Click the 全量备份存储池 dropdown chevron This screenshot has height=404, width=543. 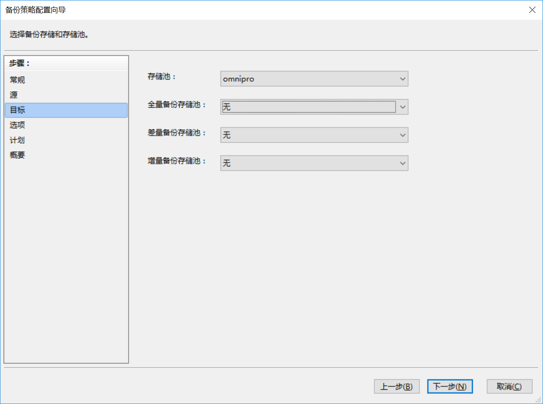coord(402,107)
